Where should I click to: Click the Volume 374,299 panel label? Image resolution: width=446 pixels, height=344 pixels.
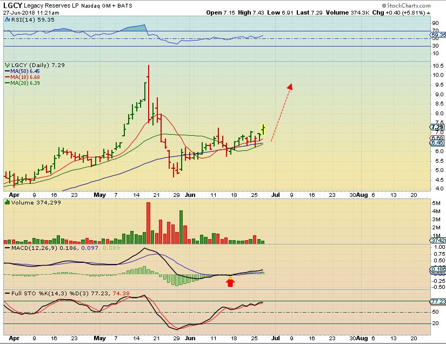pyautogui.click(x=36, y=203)
